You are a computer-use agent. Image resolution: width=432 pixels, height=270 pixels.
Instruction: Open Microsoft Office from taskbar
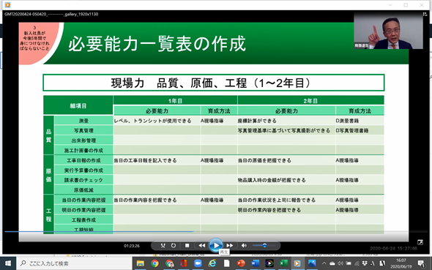(184, 263)
